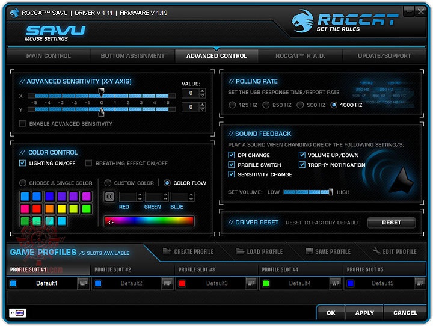Click the Create Profile icon

tap(167, 251)
